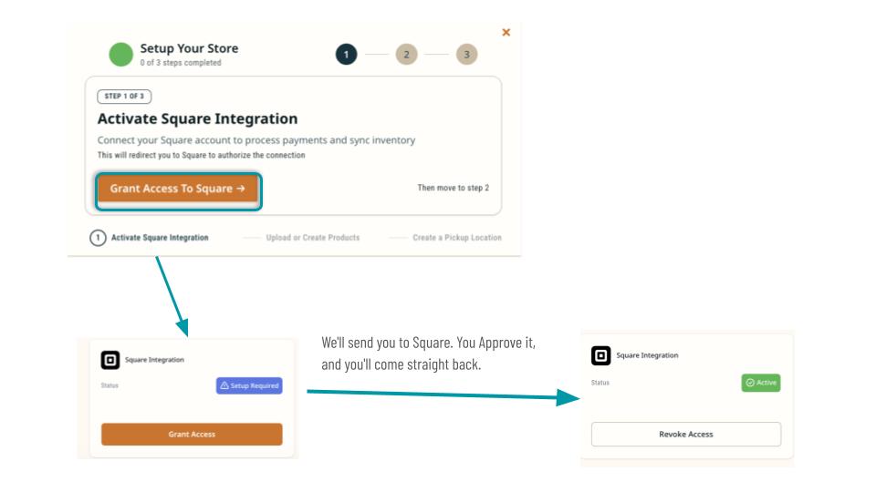Open Create a Pickup Location step
Viewport: 876px width, 492px height.
457,238
